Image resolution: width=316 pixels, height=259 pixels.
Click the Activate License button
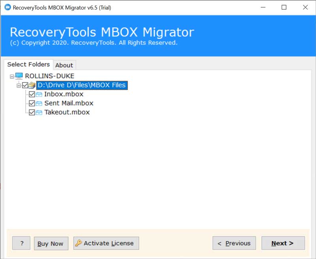(x=106, y=243)
